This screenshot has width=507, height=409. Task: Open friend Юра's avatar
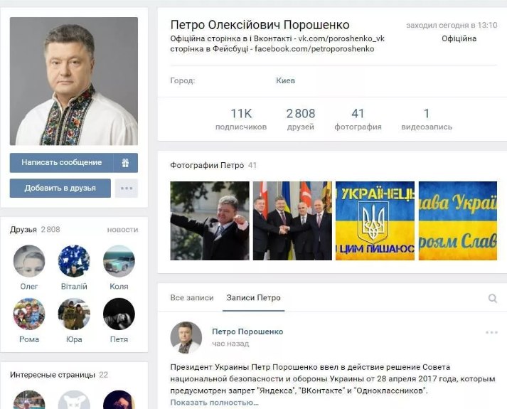[74, 314]
